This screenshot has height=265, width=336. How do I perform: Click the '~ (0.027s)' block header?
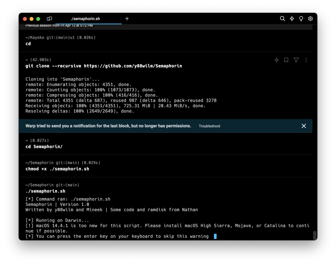pos(37,141)
